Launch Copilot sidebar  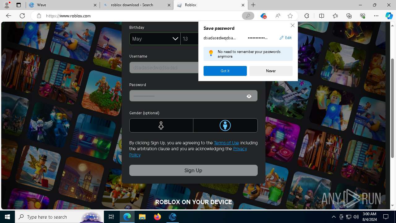(x=389, y=16)
